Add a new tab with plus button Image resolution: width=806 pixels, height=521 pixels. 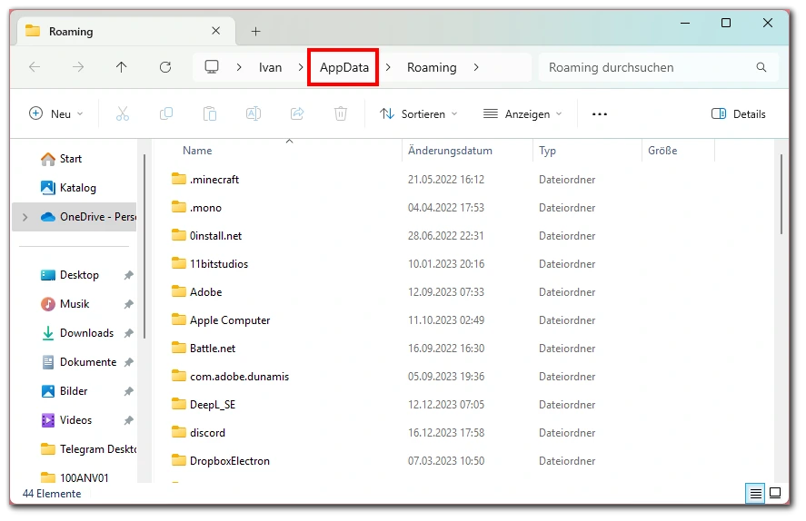point(255,32)
